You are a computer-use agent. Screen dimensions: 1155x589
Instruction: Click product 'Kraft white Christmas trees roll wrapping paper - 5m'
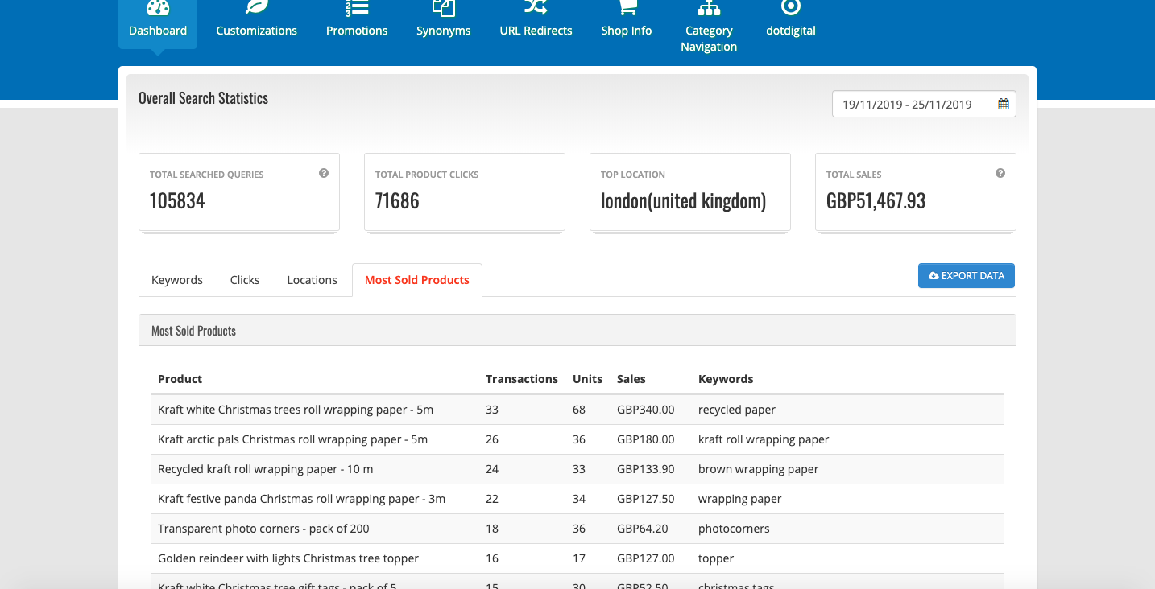coord(296,410)
